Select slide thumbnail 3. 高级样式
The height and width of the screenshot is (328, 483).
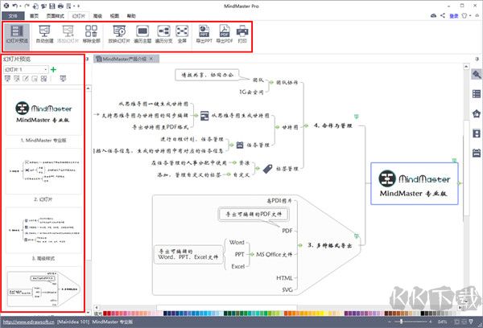[43, 231]
